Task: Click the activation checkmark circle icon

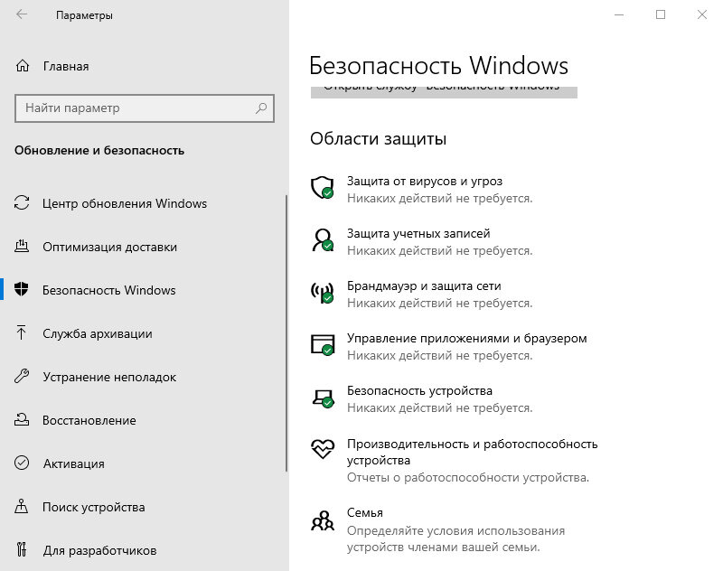Action: 22,463
